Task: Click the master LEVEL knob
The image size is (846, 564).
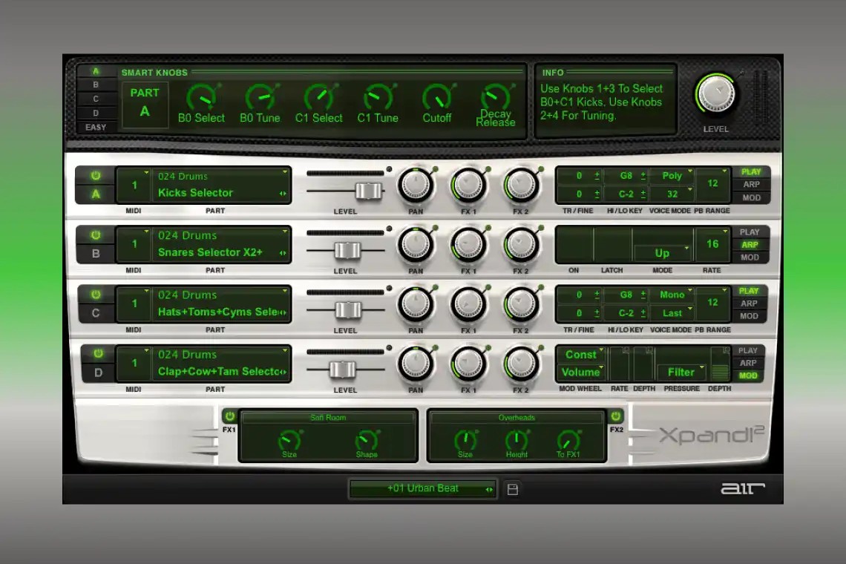Action: click(716, 94)
